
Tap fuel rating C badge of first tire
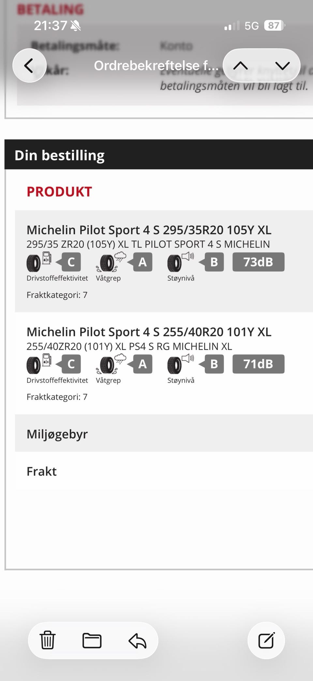click(68, 262)
